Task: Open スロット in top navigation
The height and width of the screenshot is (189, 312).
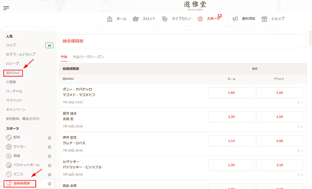Action: [149, 19]
